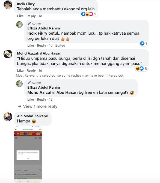Reply to Effiza's 12h-old reply
The width and height of the screenshot is (160, 183).
(x=42, y=100)
